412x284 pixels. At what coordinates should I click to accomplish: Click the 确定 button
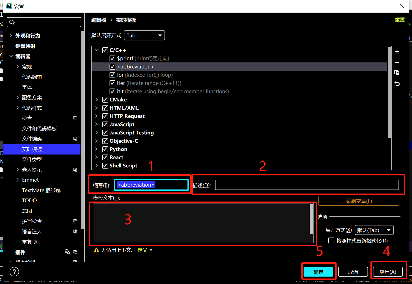(x=318, y=272)
